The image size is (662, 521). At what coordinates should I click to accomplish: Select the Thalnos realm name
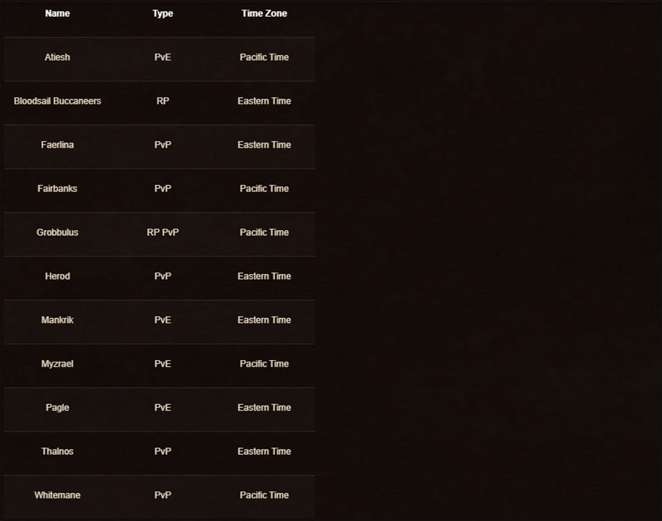[57, 451]
